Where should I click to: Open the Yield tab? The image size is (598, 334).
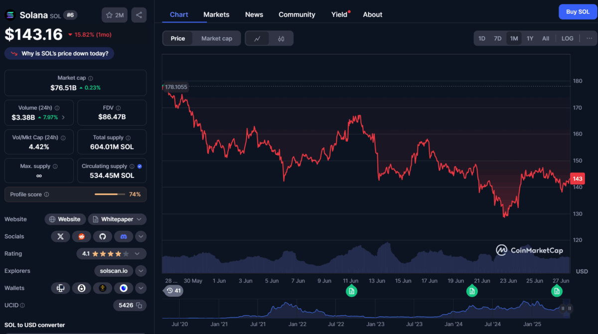click(339, 14)
